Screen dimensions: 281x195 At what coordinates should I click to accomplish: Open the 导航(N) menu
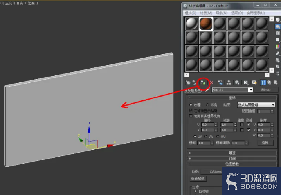tap(222, 13)
